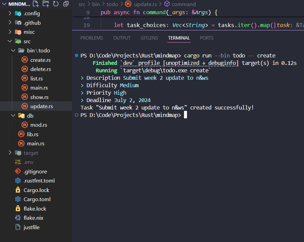Click the src breadcrumb segment
The image size is (304, 242).
82,4
